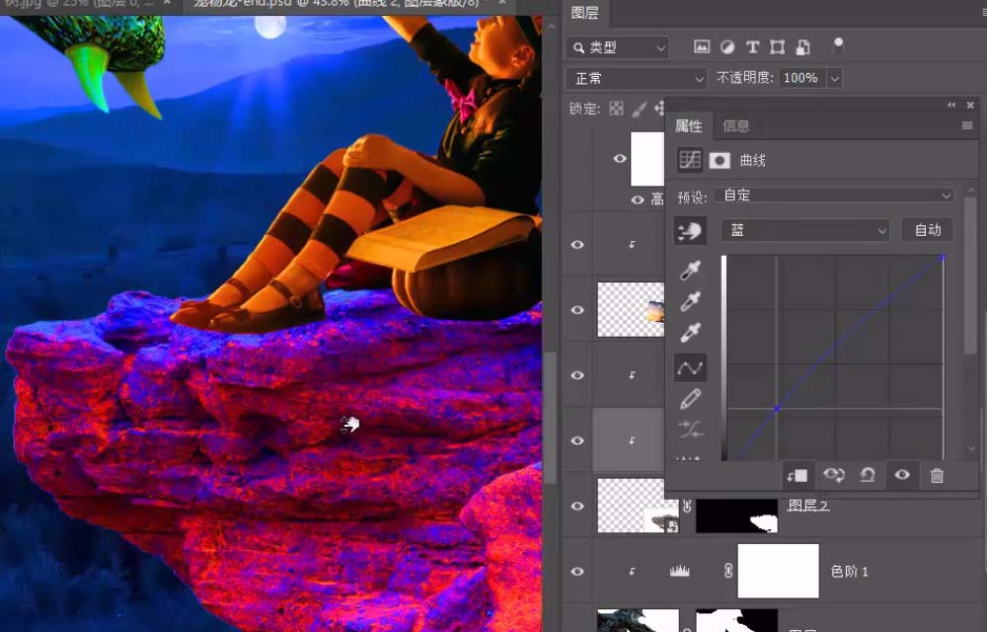Click the levels icon on 色阶 1
The image size is (987, 632).
[679, 571]
